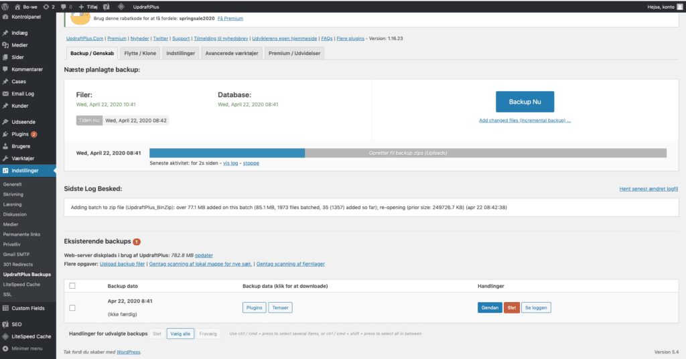
Task: Collapse sidebar with Minimer menu icon
Action: click(x=5, y=348)
